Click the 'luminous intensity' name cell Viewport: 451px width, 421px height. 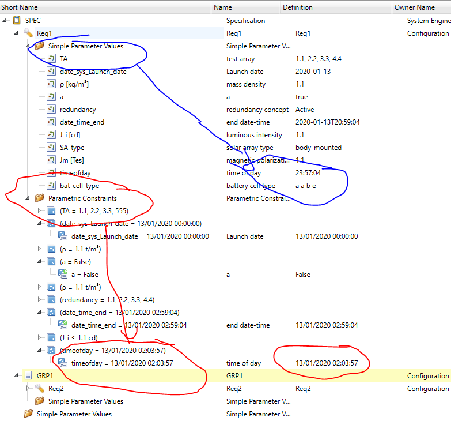click(x=254, y=135)
